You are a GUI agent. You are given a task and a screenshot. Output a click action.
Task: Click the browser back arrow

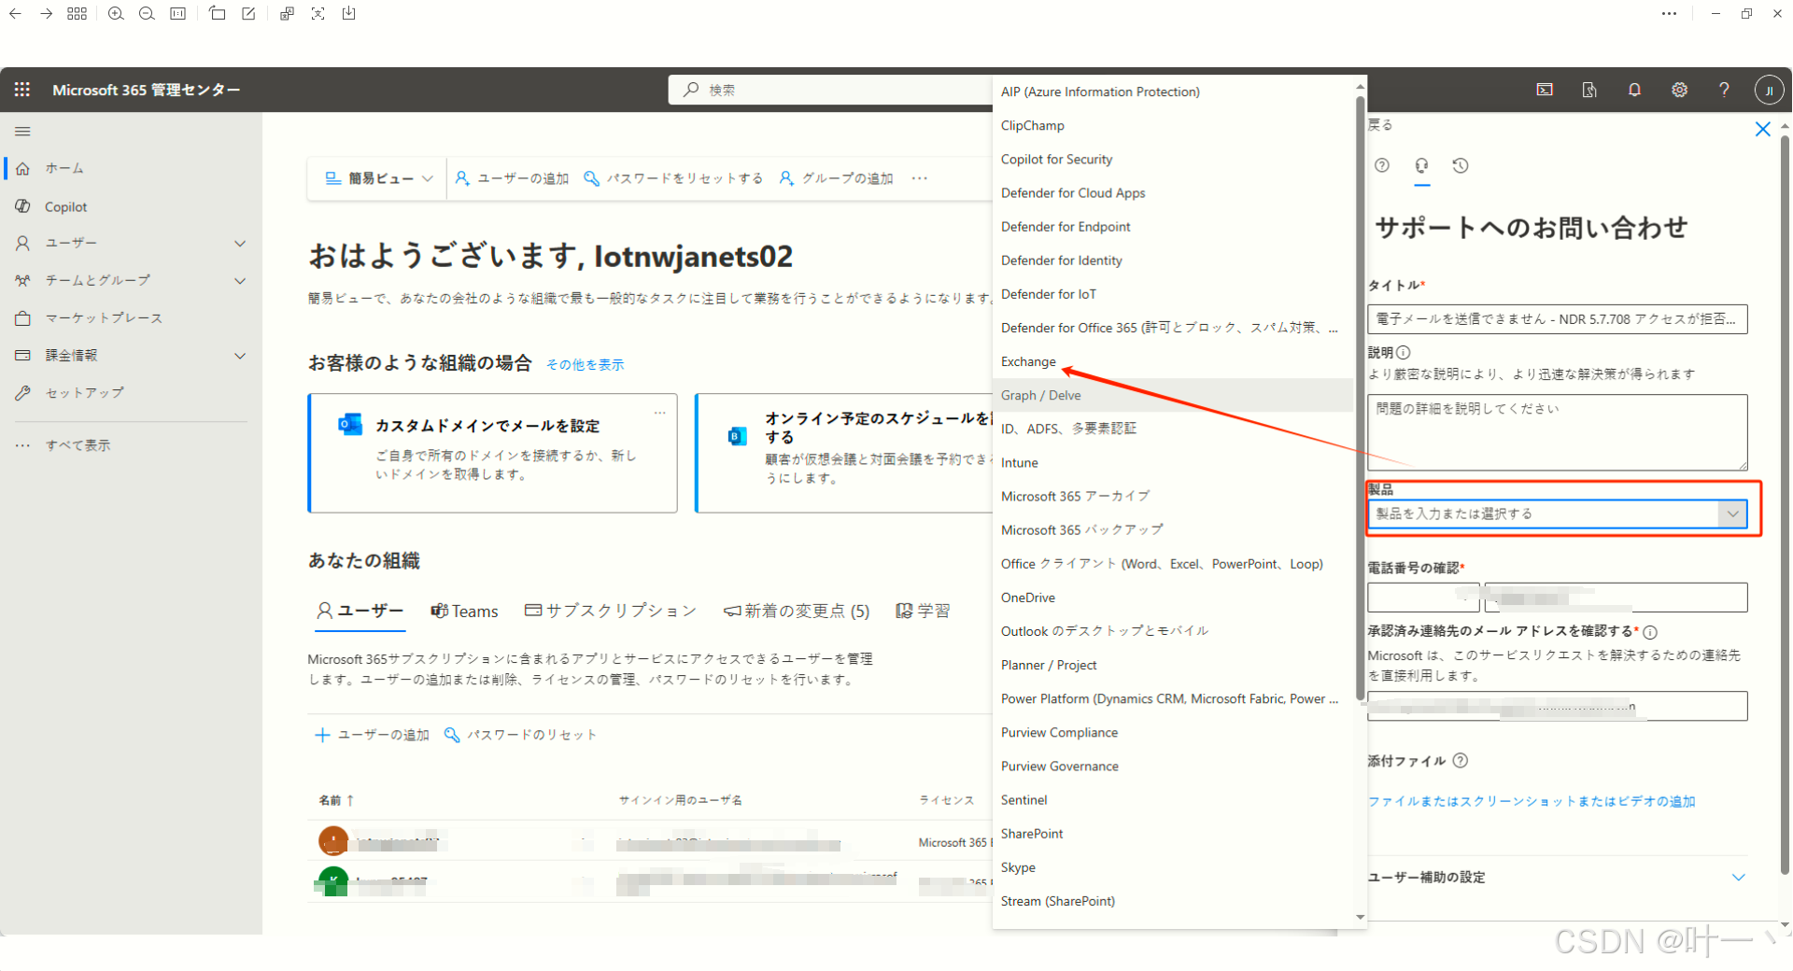(15, 14)
